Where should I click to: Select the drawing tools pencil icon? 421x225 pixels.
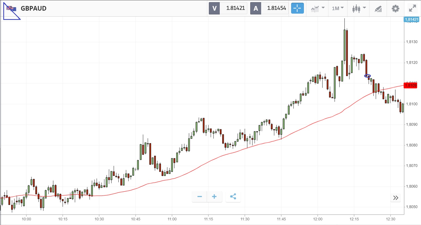tap(378, 9)
